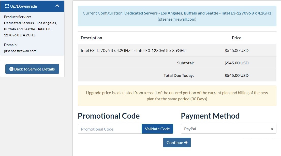Click the sidebar Dedicated Servers product name
This screenshot has height=156, width=281.
tap(30, 29)
